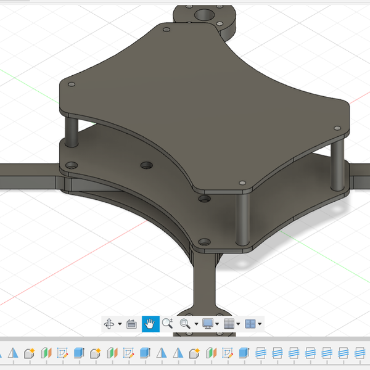Open Display Settings monitor icon
Viewport: 370px width, 370px height.
(x=208, y=324)
